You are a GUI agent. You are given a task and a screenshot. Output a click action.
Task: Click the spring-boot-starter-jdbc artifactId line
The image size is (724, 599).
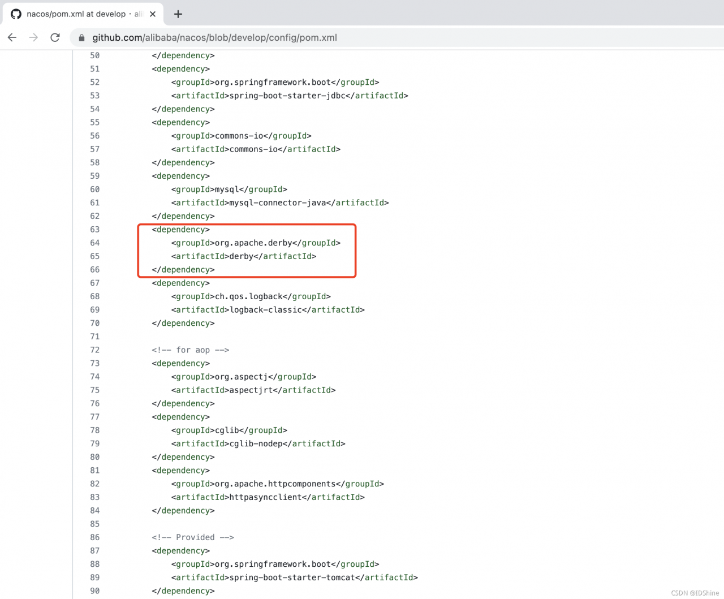(x=290, y=96)
